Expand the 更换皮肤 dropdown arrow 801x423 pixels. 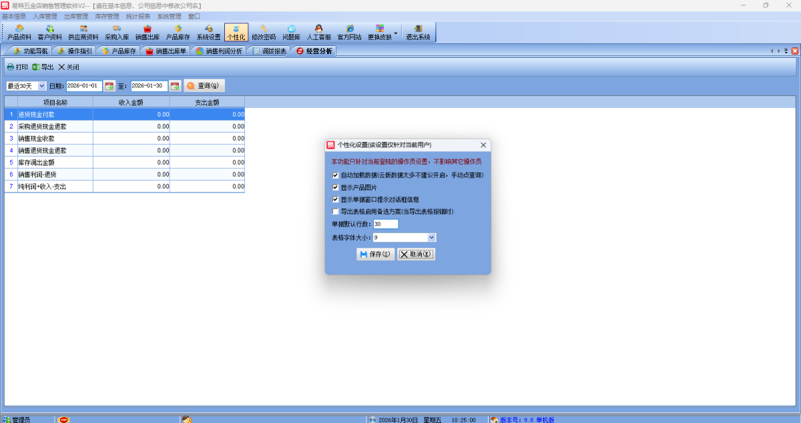(396, 33)
